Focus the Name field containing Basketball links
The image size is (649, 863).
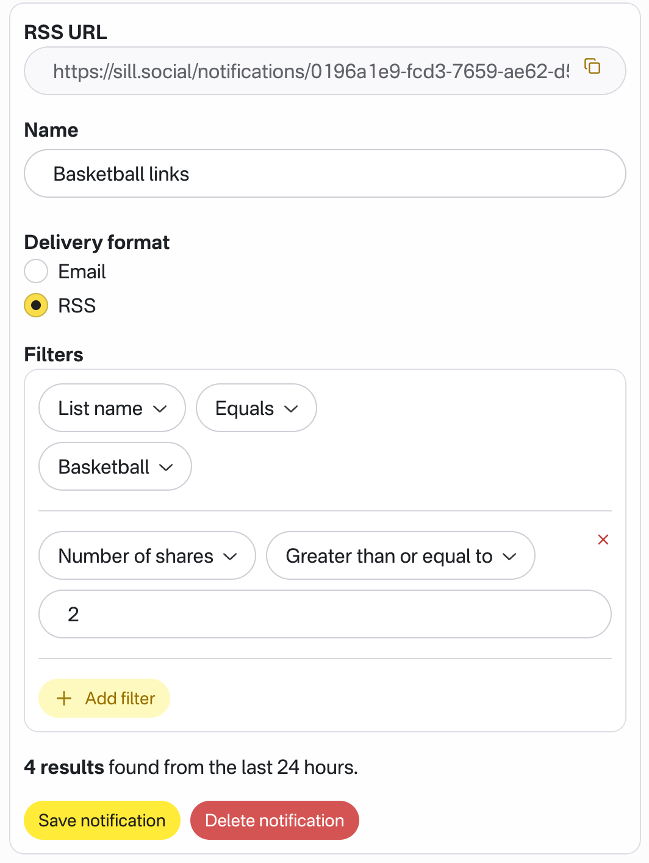click(x=324, y=174)
